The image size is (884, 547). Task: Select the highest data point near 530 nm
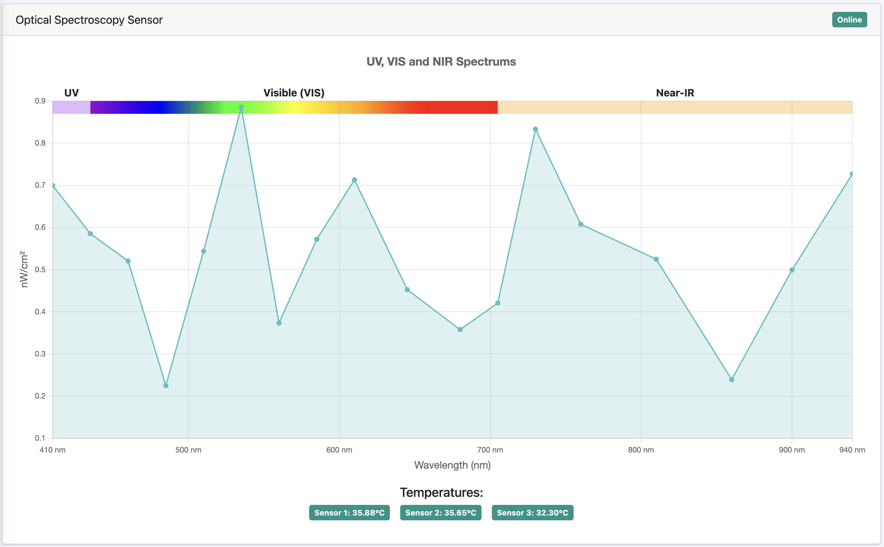241,107
